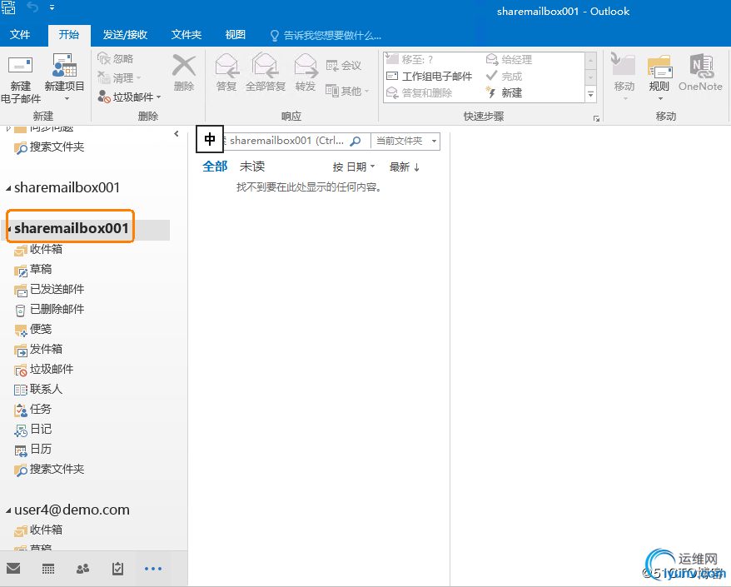Switch to Mail view icon
The height and width of the screenshot is (587, 731).
[x=13, y=568]
